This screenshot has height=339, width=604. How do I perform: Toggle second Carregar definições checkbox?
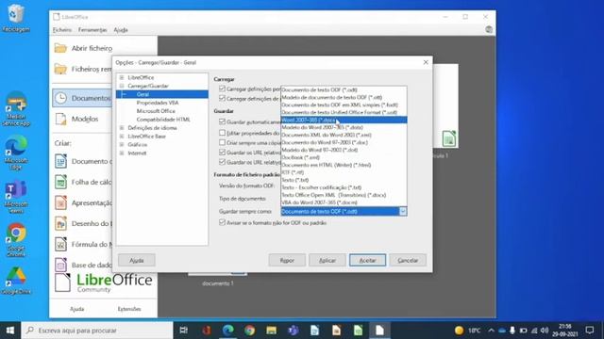(222, 98)
